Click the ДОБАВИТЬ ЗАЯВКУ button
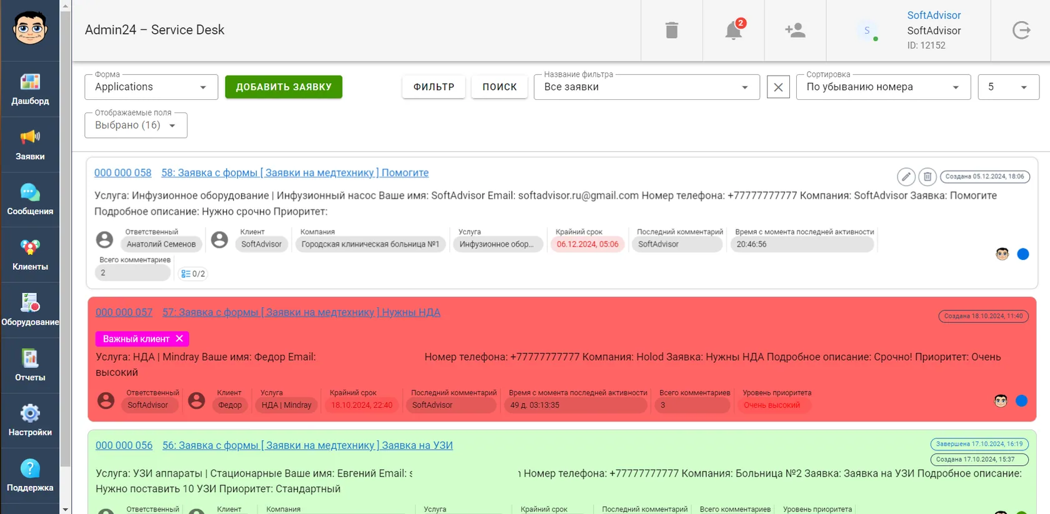Viewport: 1050px width, 514px height. (284, 87)
